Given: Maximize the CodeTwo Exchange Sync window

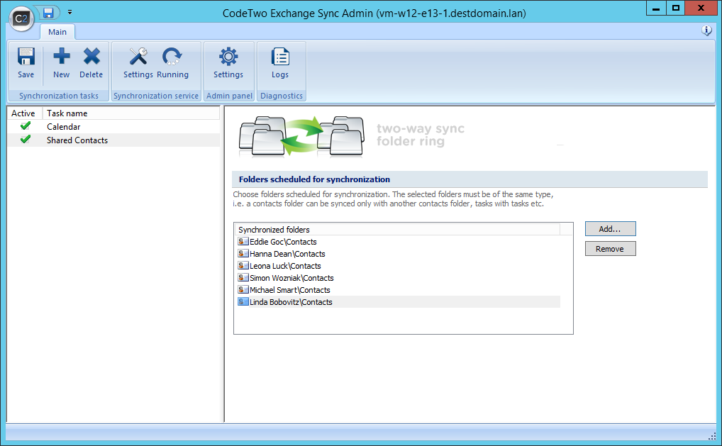Looking at the screenshot, I should 675,9.
